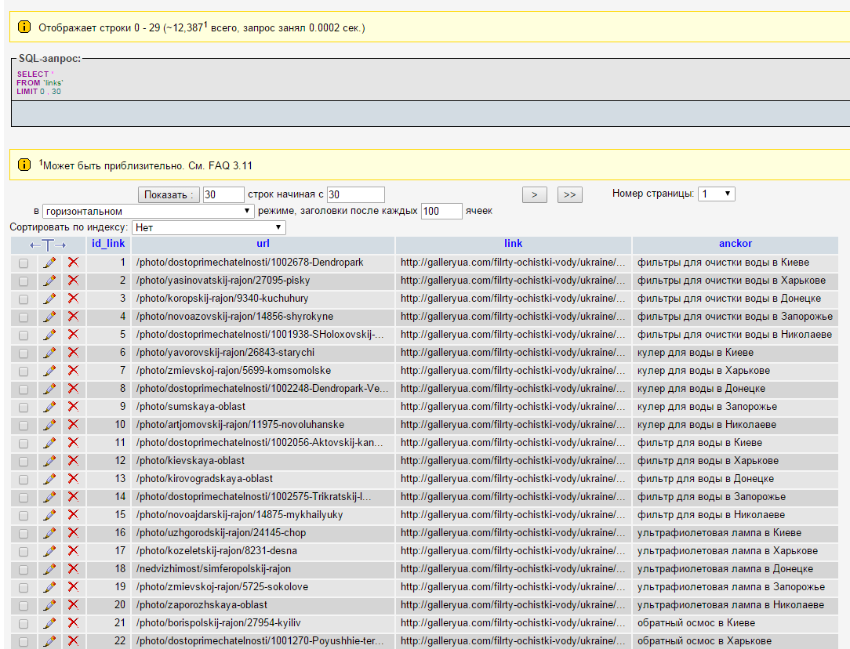Jump to the last page with >> button
This screenshot has width=850, height=649.
pyautogui.click(x=570, y=194)
